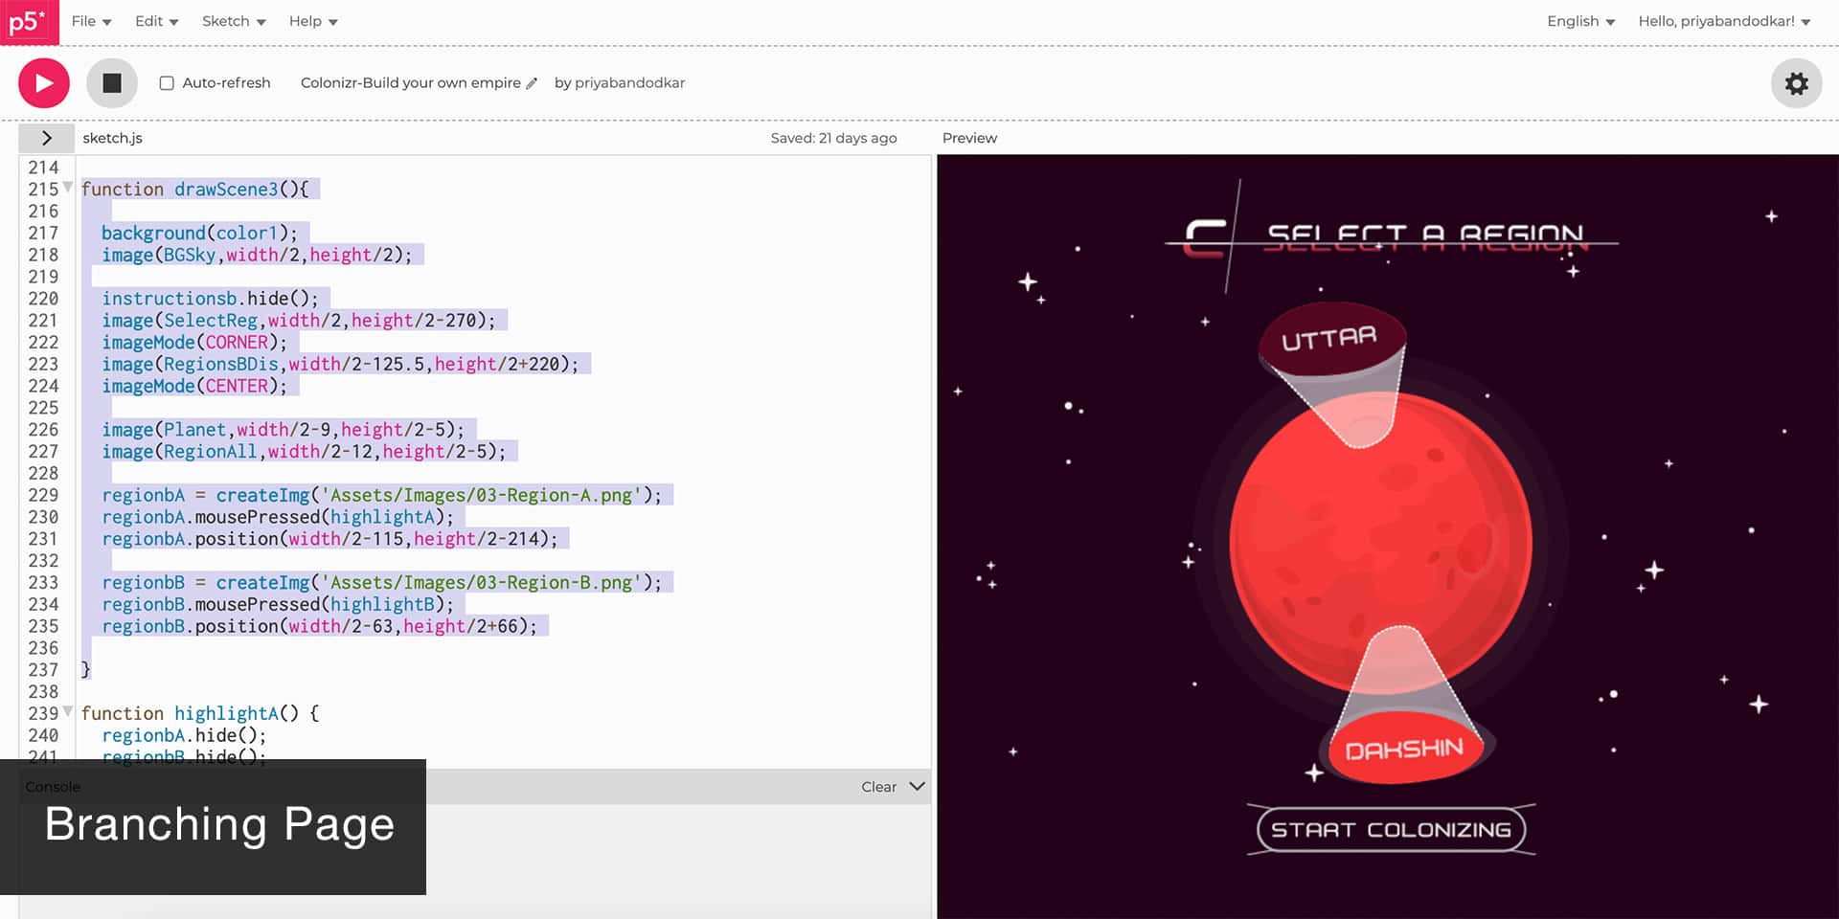The width and height of the screenshot is (1839, 919).
Task: Click the priyabandodkar author link
Action: click(629, 83)
